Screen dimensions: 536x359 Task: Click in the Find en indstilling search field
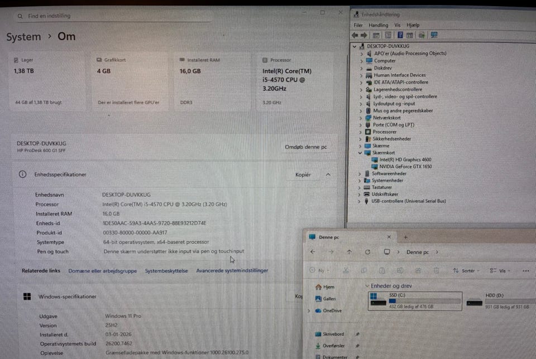pyautogui.click(x=114, y=16)
